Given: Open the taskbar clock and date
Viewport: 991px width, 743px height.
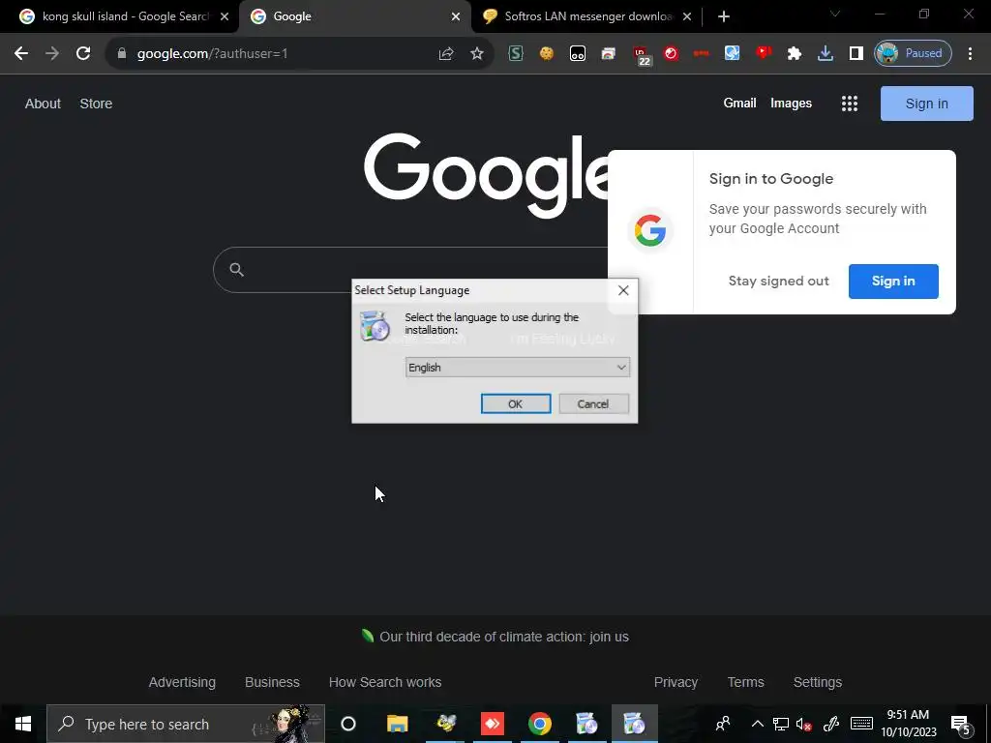Looking at the screenshot, I should (x=908, y=724).
